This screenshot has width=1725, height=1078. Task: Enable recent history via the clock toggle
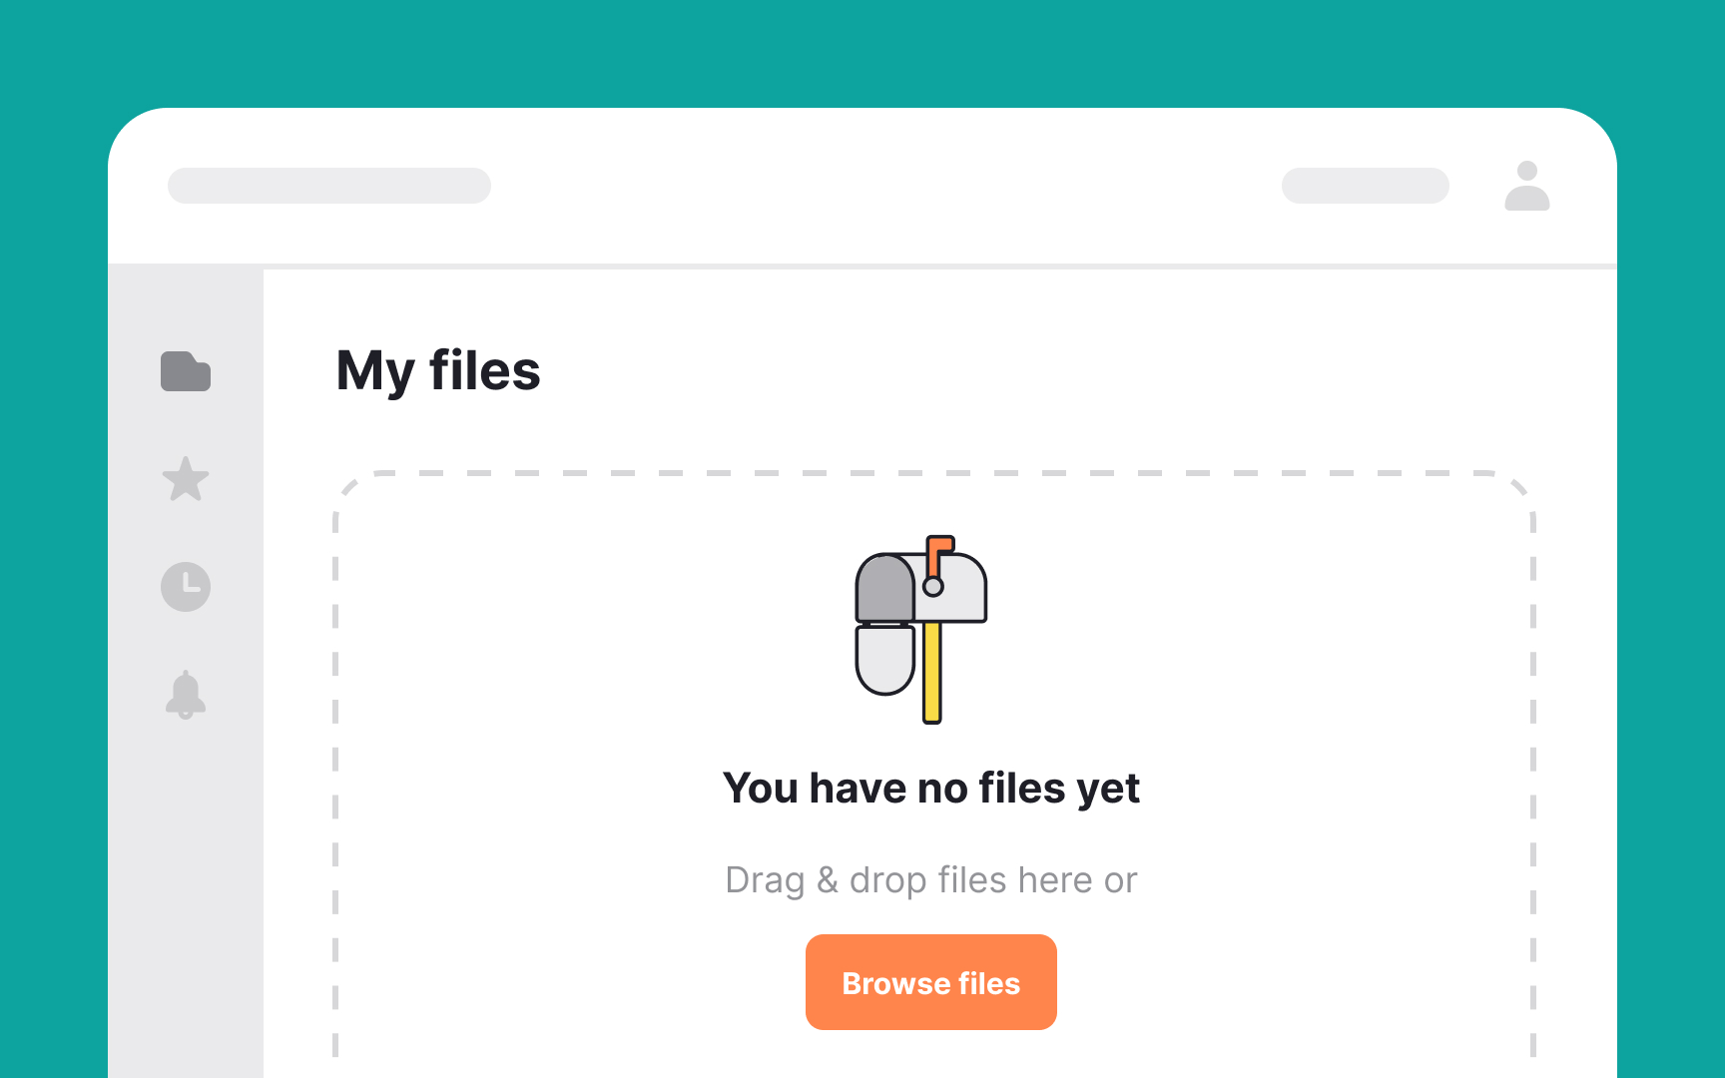[186, 587]
